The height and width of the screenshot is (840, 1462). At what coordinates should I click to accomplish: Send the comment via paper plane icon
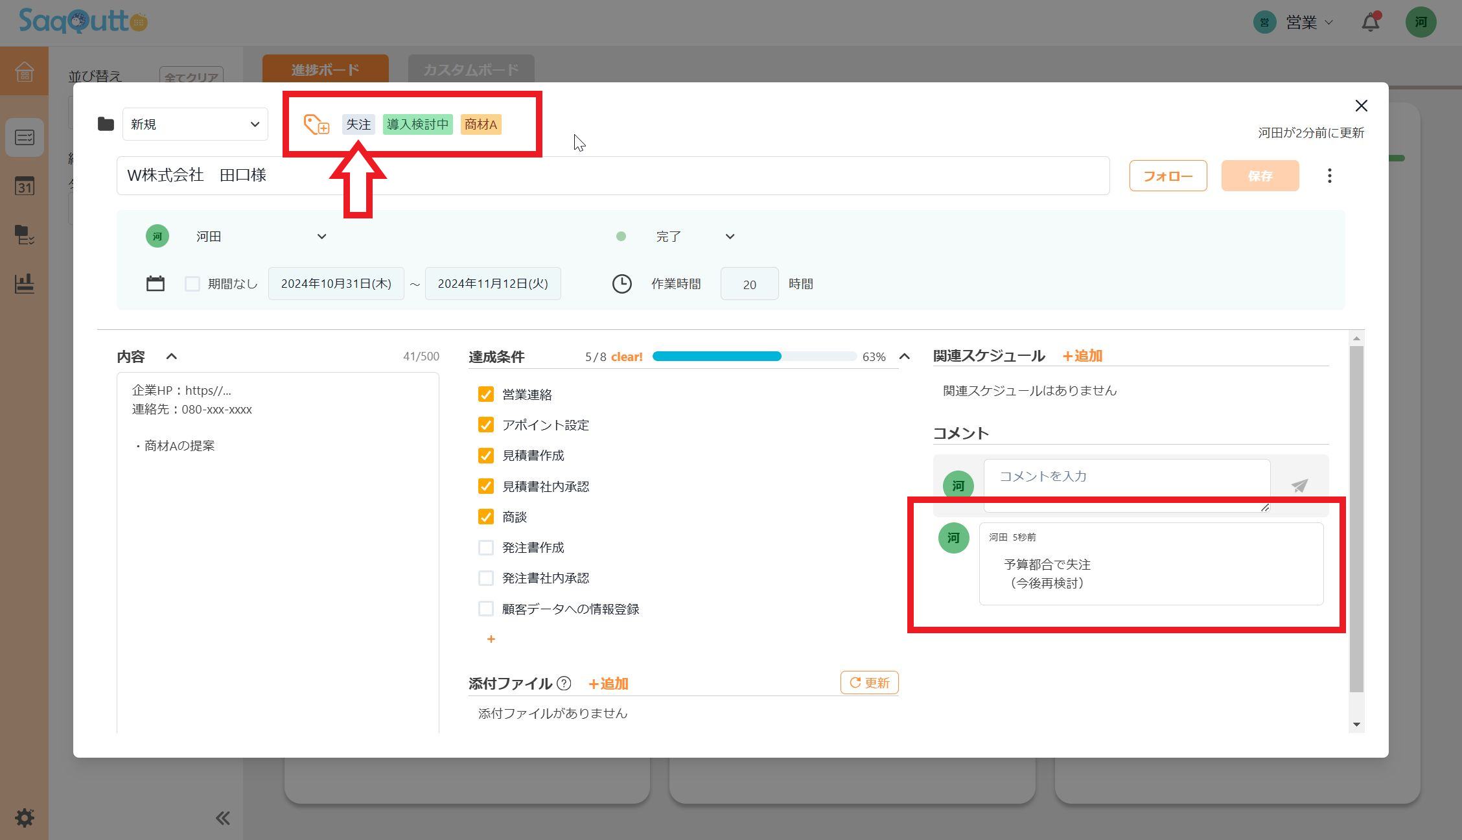point(1299,485)
